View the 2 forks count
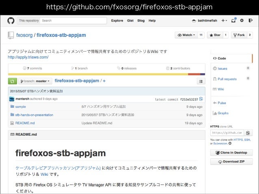The image size is (259, 194). 250,35
